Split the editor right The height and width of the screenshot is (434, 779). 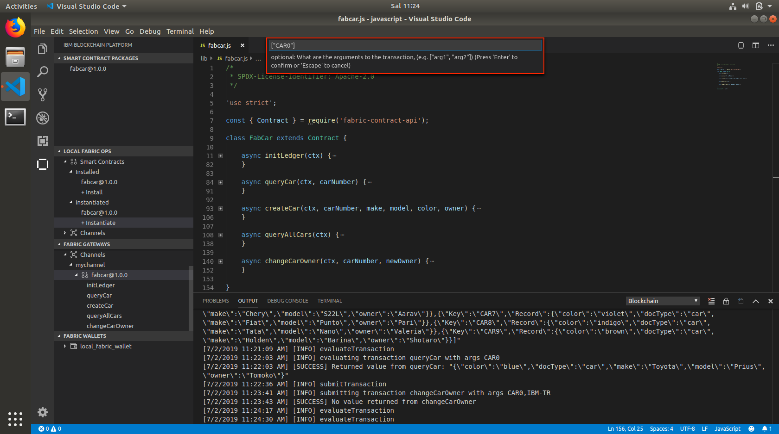pyautogui.click(x=756, y=45)
